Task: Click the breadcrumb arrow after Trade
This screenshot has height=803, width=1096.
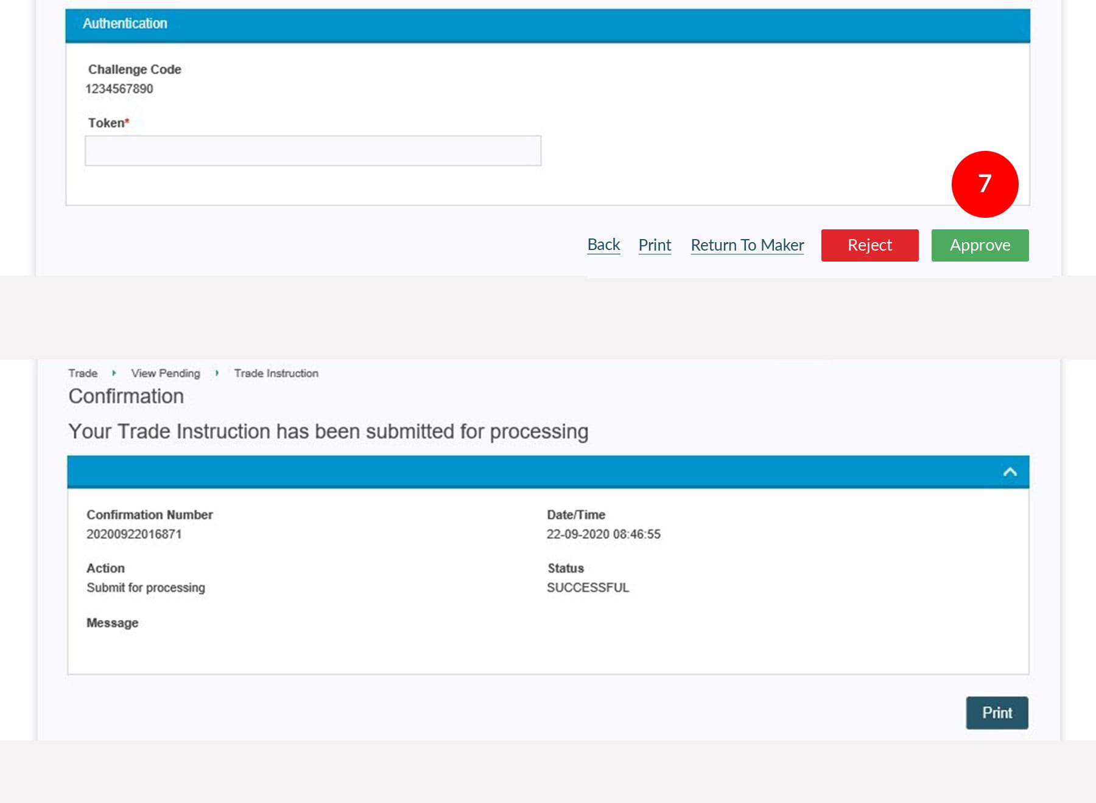Action: click(x=114, y=373)
